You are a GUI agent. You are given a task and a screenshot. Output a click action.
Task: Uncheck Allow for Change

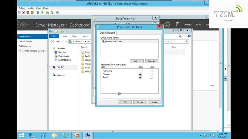(140, 74)
